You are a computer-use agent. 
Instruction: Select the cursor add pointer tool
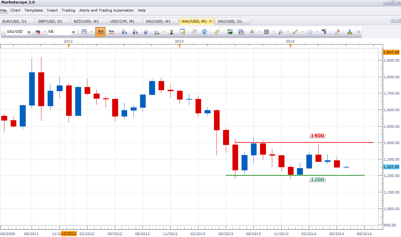(x=146, y=32)
